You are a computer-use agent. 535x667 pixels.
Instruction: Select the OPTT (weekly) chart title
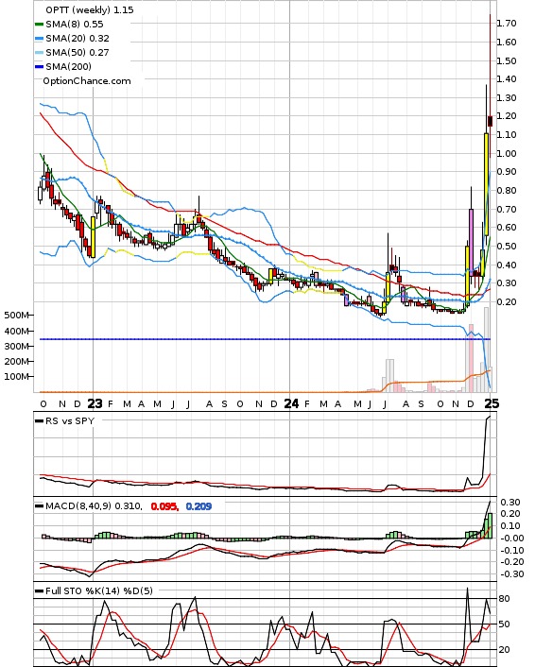tap(78, 9)
